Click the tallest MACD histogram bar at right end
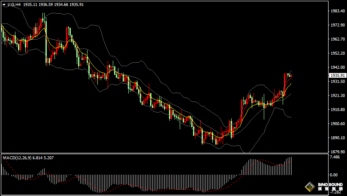 (291, 166)
